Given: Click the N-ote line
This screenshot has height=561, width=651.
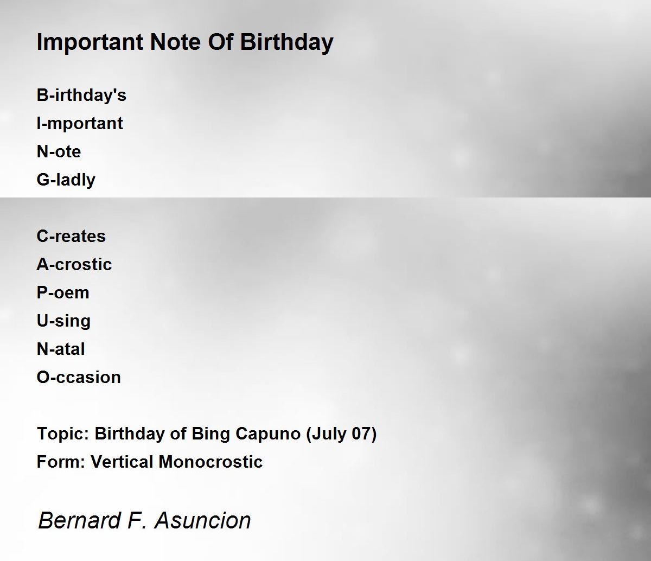Looking at the screenshot, I should [x=59, y=151].
